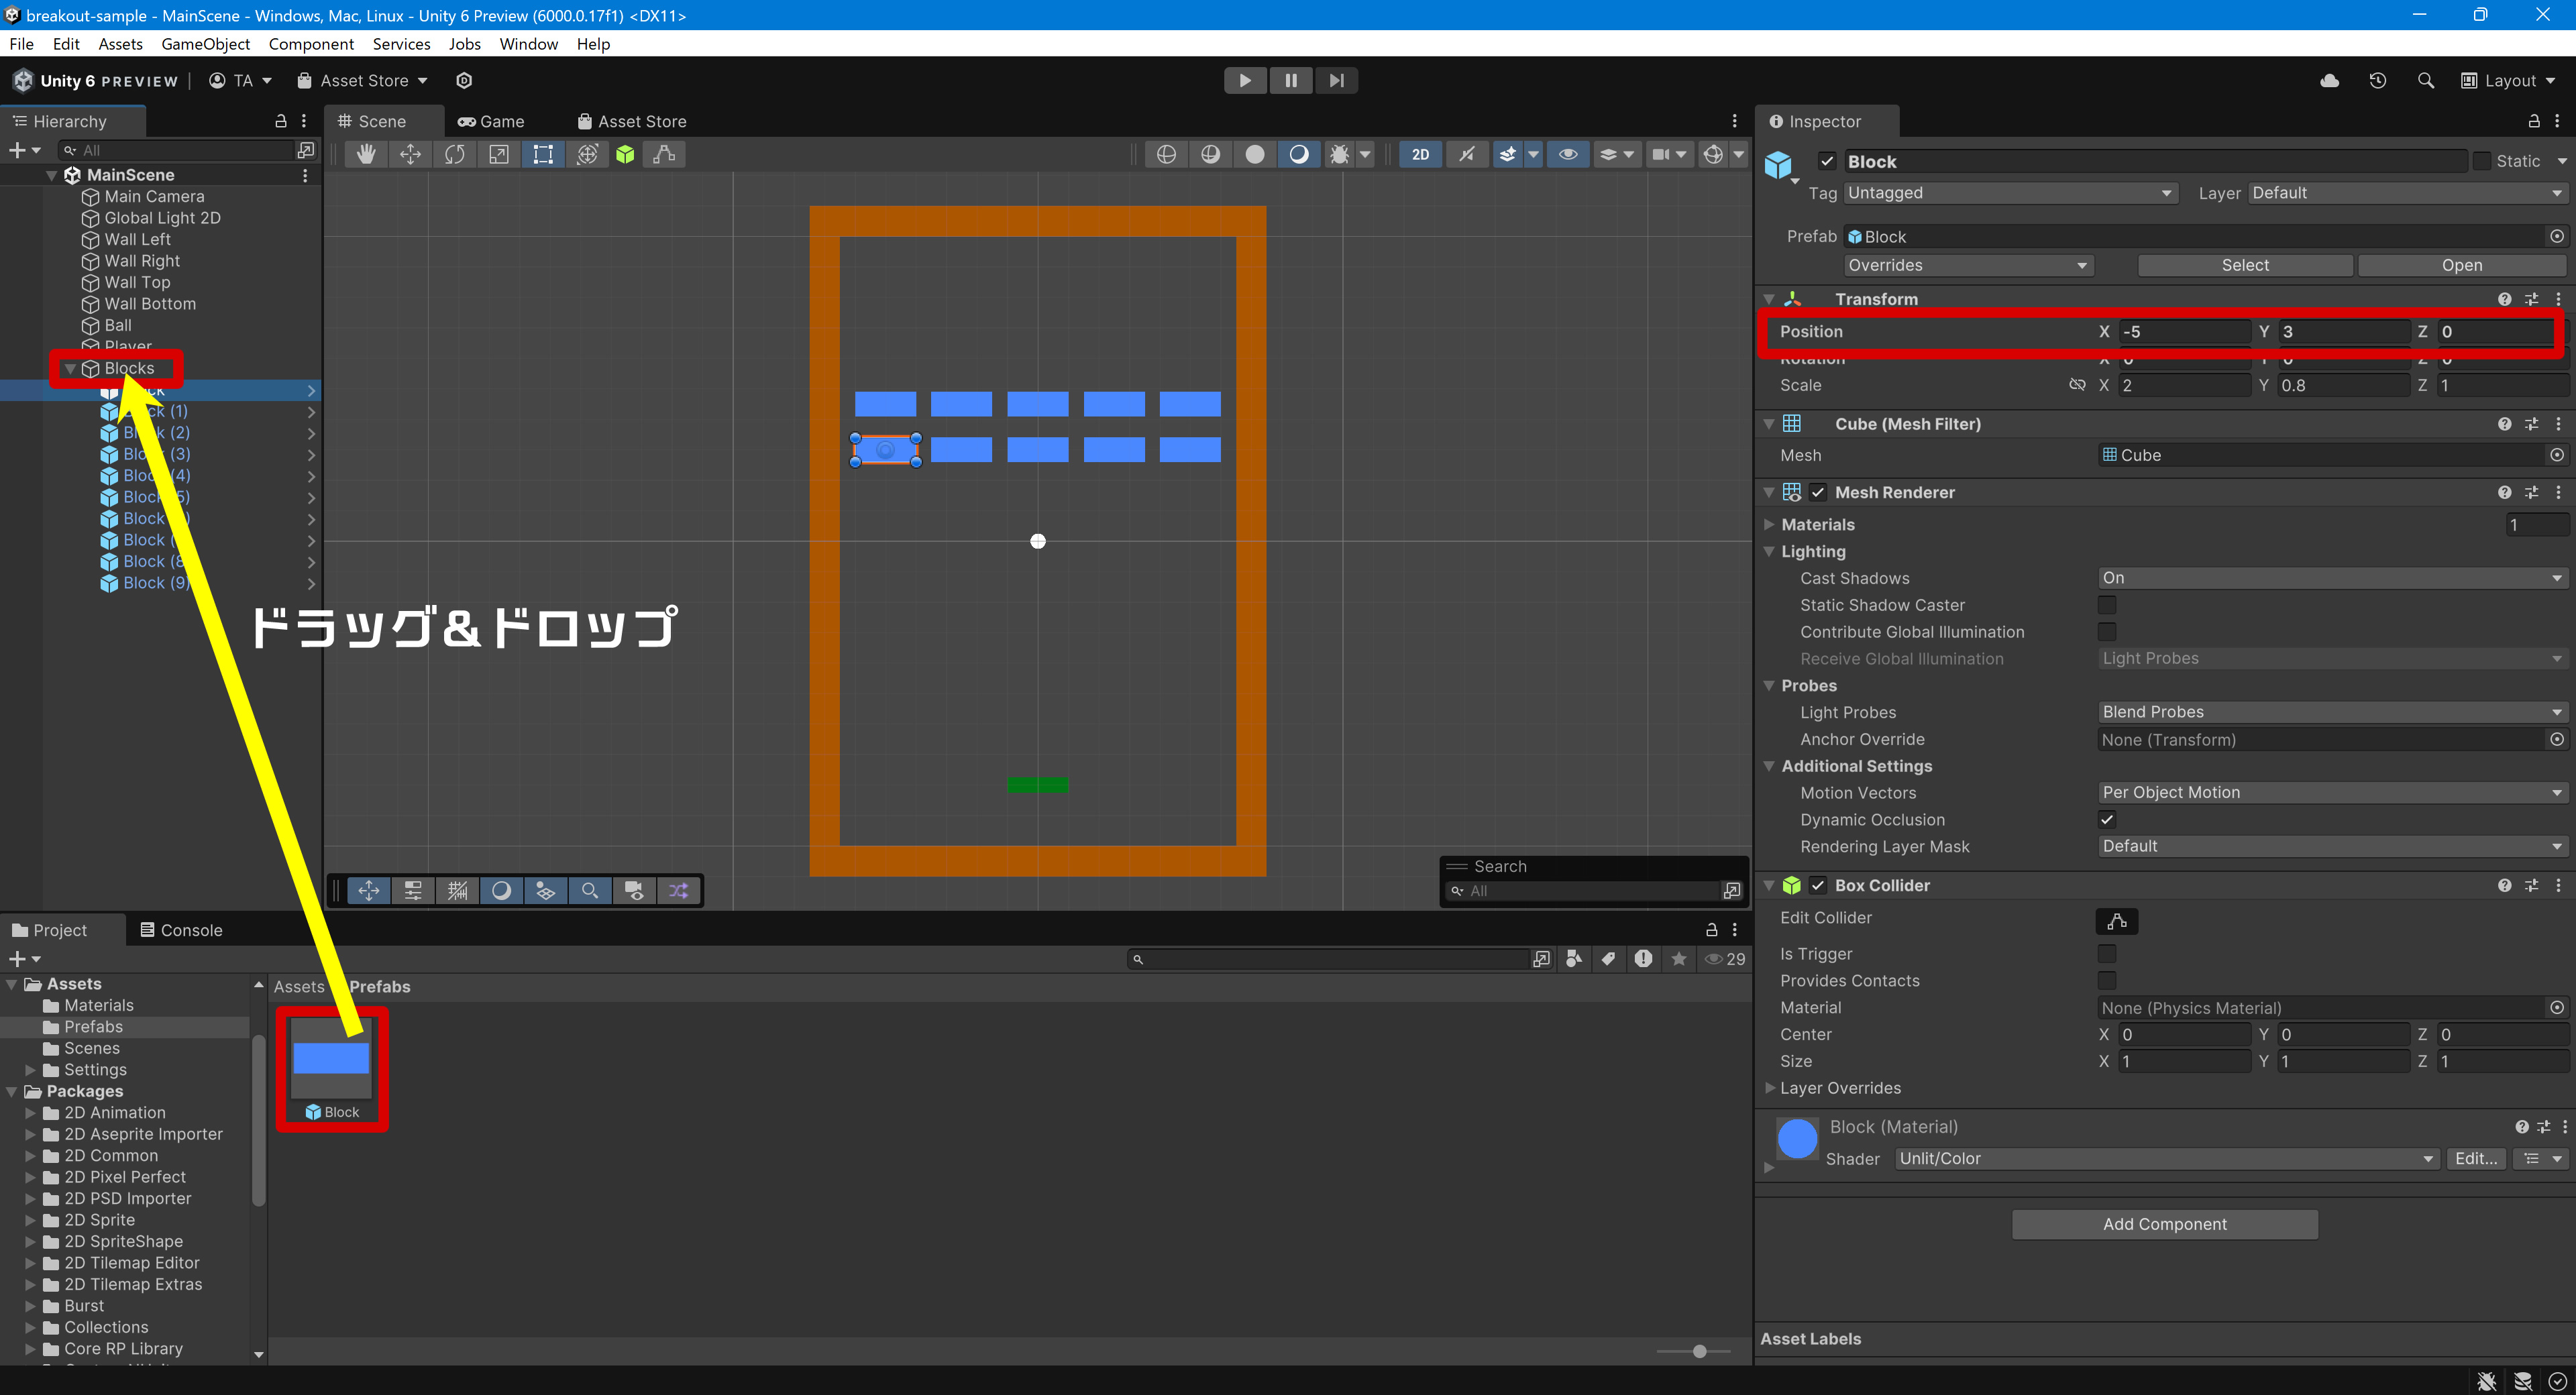Viewport: 2576px width, 1395px height.
Task: Click the Add Component button
Action: point(2165,1224)
